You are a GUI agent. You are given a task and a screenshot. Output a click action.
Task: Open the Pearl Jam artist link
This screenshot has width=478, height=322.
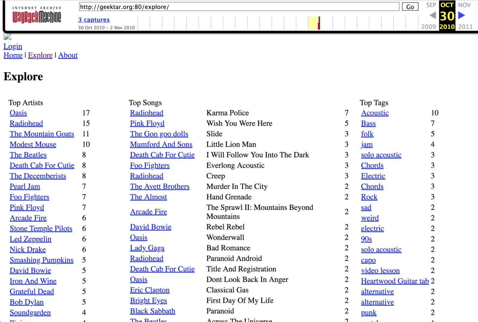(25, 186)
